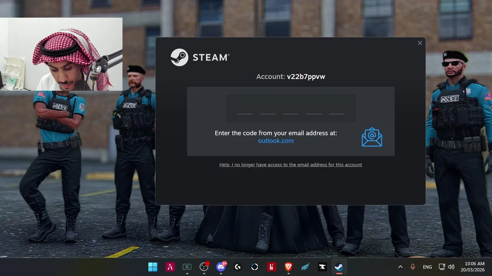492x276 pixels.
Task: Switch to OBS Studio in taskbar
Action: click(204, 267)
